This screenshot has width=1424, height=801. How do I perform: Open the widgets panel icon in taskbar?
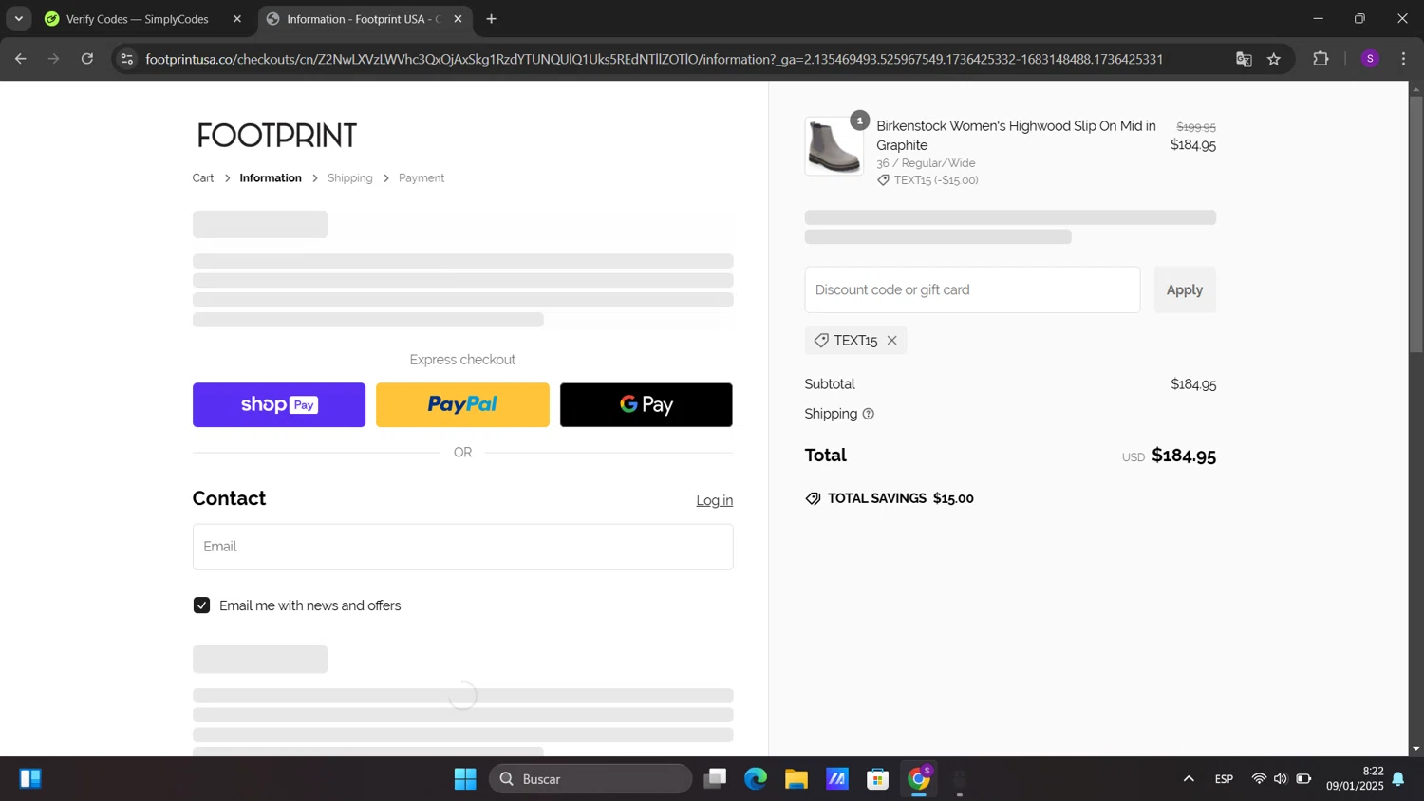30,779
